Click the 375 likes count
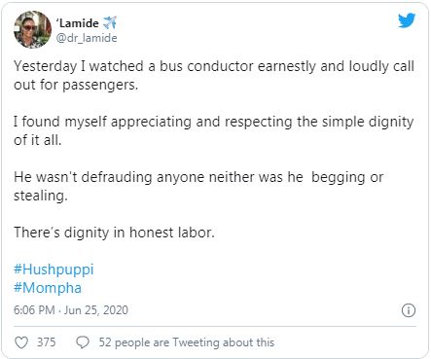This screenshot has height=359, width=431. (x=46, y=342)
